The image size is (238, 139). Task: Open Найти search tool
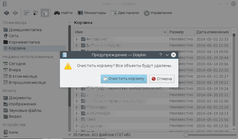coord(63,13)
